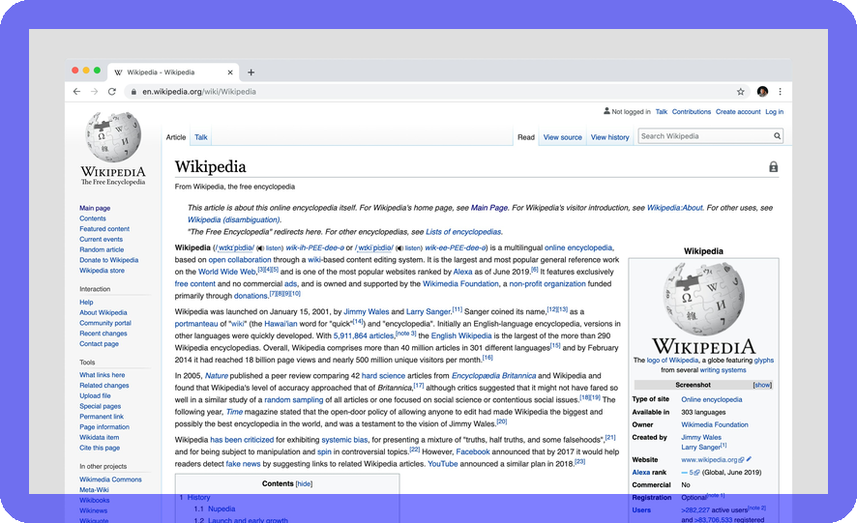This screenshot has height=523, width=857.
Task: Select the Article tab
Action: (176, 137)
